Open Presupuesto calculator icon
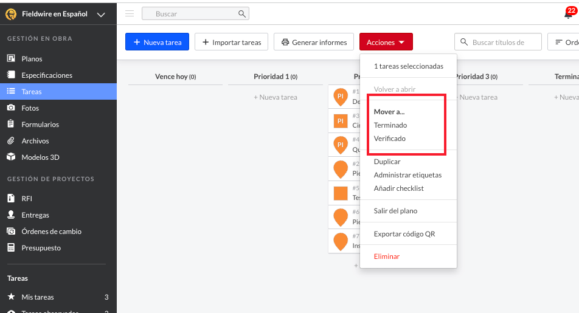Viewport: 579px width, 313px height. pyautogui.click(x=11, y=248)
